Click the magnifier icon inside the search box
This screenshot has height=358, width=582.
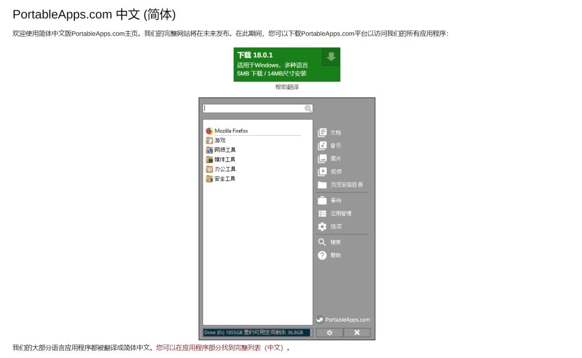click(308, 108)
